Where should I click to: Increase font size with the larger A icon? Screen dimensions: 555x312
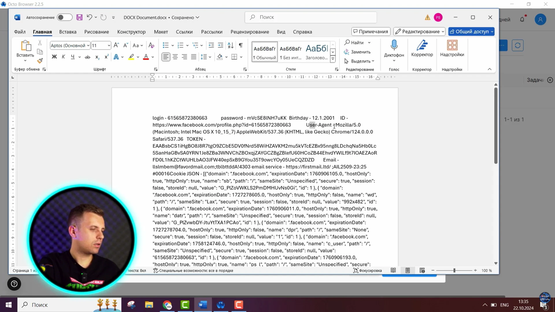click(x=116, y=45)
